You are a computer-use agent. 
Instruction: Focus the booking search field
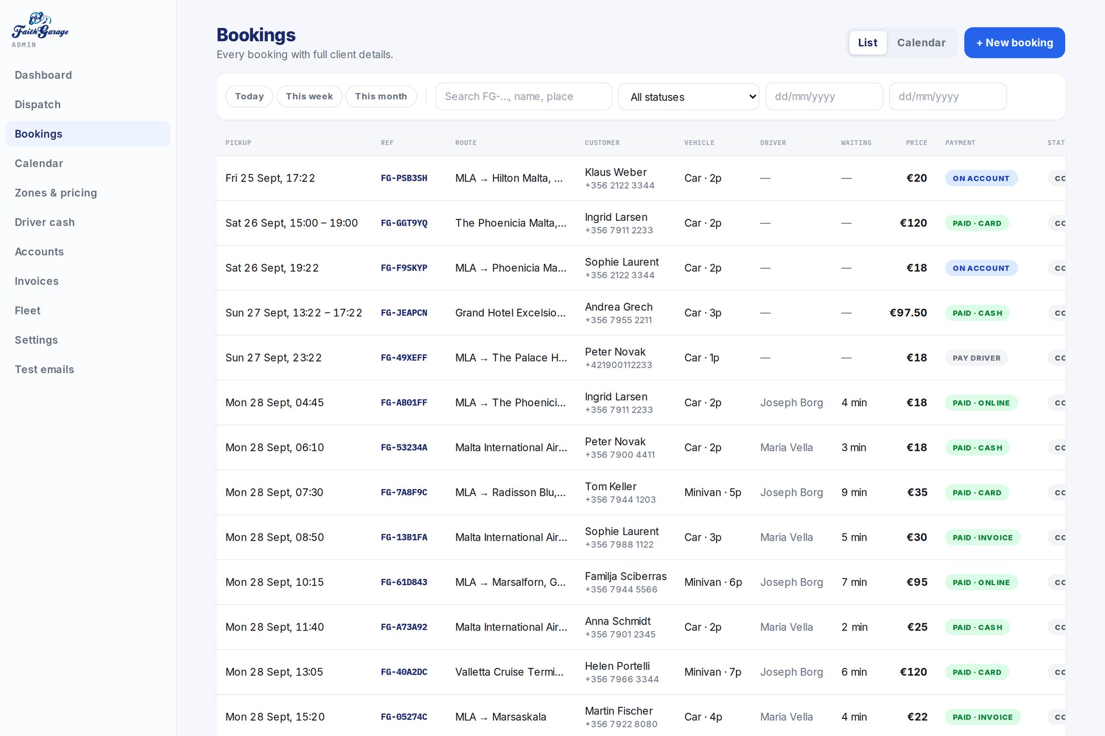pos(523,97)
